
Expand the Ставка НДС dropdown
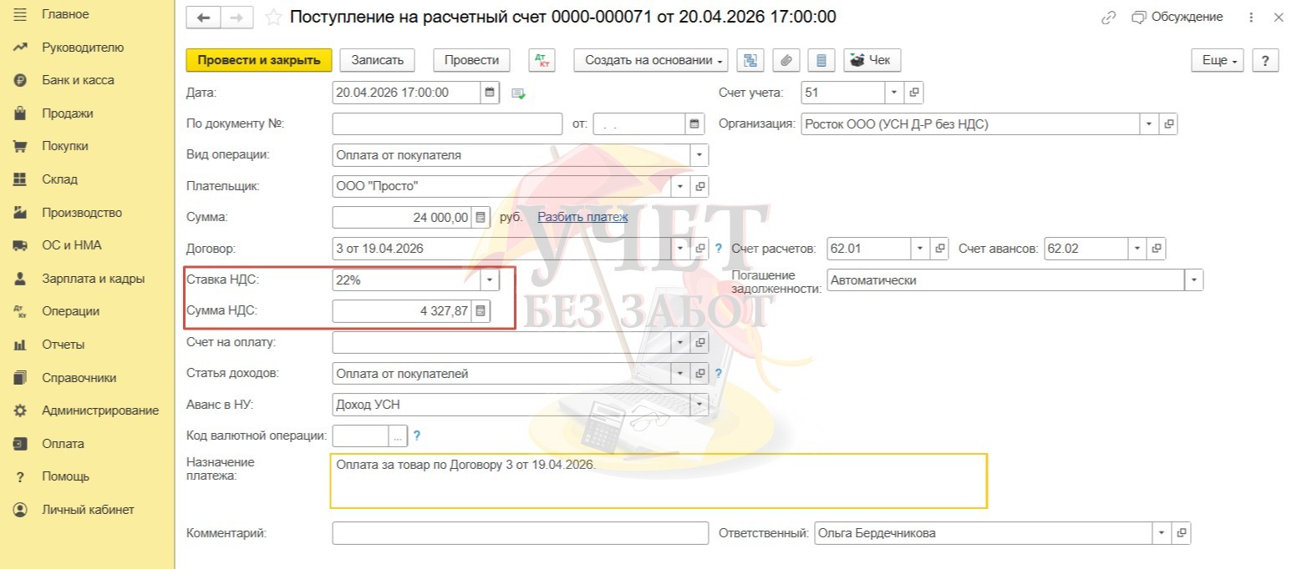pos(491,280)
